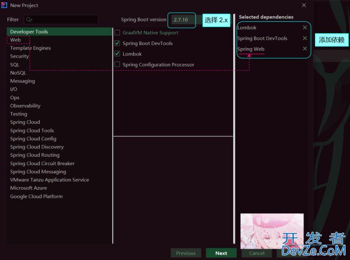Select the Developer Tools category
350x260 pixels.
point(59,31)
